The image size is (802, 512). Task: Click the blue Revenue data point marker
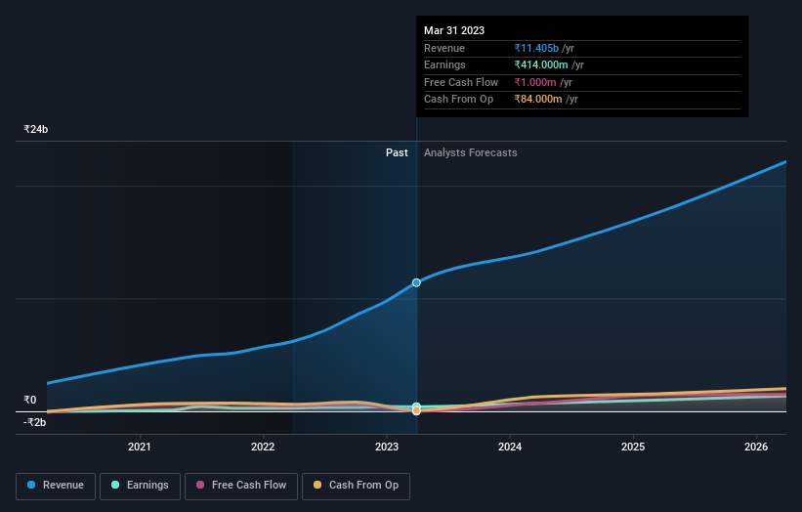coord(416,282)
